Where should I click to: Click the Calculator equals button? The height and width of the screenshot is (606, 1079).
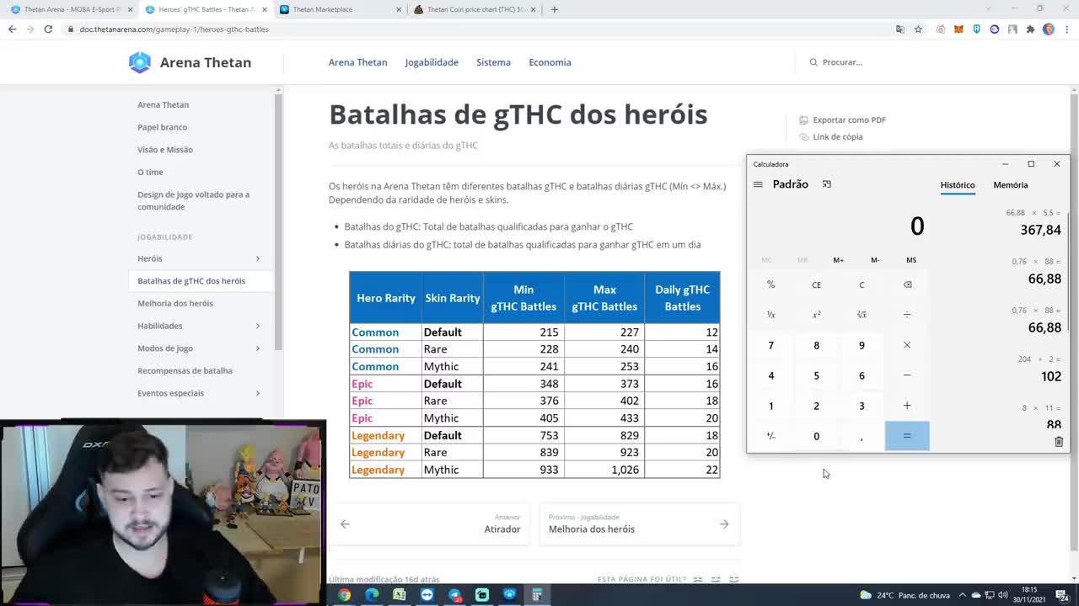click(907, 436)
